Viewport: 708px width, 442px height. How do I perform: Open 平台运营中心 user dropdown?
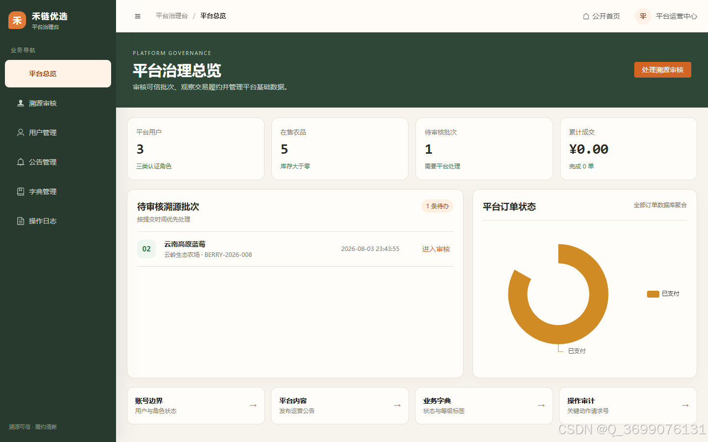666,16
